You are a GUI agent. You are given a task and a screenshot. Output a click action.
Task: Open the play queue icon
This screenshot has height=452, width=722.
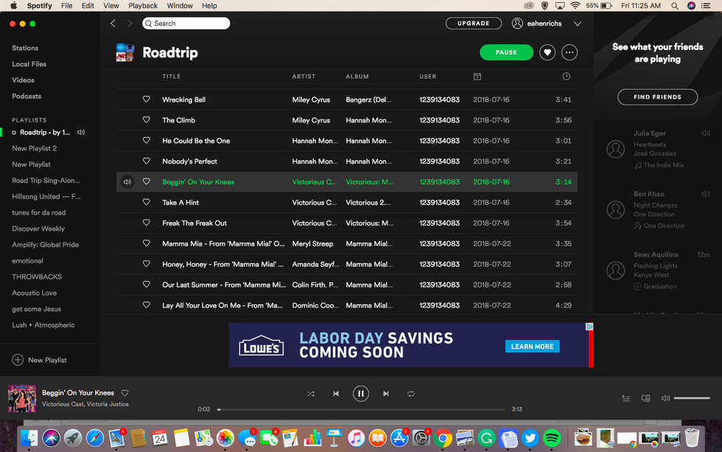[626, 398]
